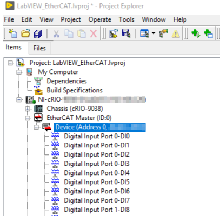Open the Filter View dropdown arrow
Image resolution: width=220 pixels, height=216 pixels.
click(154, 33)
